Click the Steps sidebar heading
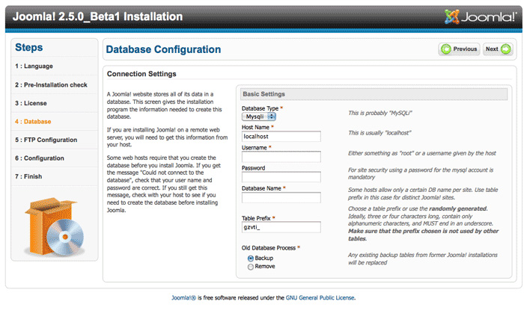The height and width of the screenshot is (313, 524). tap(28, 47)
